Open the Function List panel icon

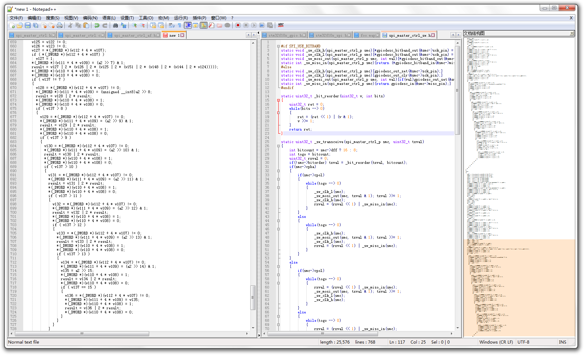(x=211, y=25)
